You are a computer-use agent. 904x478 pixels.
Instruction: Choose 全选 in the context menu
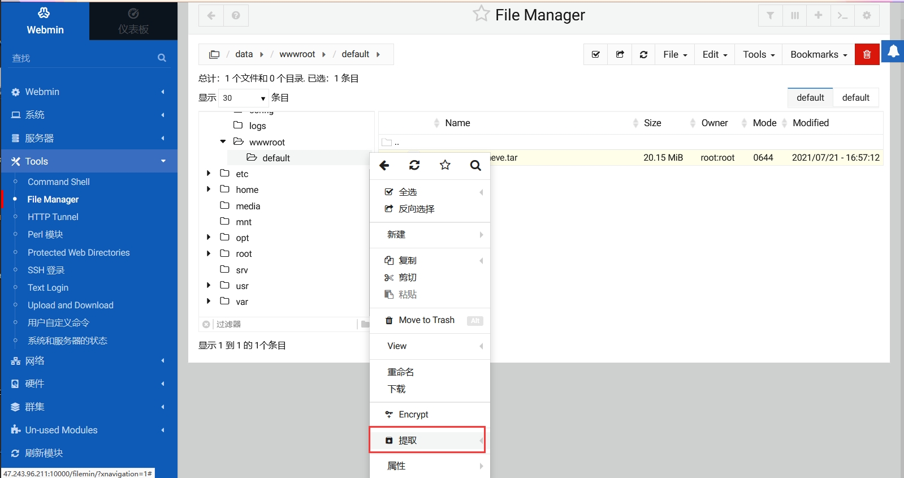pos(408,192)
